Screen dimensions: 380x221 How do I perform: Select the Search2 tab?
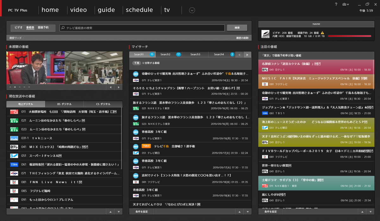tap(169, 54)
